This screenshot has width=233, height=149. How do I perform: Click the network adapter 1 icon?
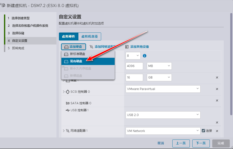click(x=68, y=131)
